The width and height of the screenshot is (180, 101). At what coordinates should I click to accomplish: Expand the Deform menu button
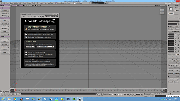5,50
